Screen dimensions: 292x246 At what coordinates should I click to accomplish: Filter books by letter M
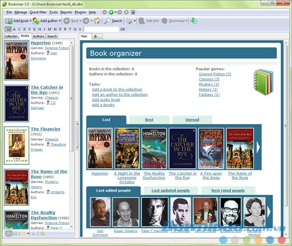[x=49, y=29]
